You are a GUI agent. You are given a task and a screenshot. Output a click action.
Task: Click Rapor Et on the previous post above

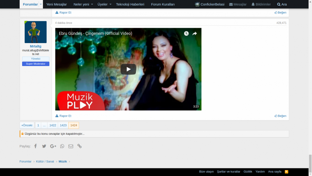(63, 12)
